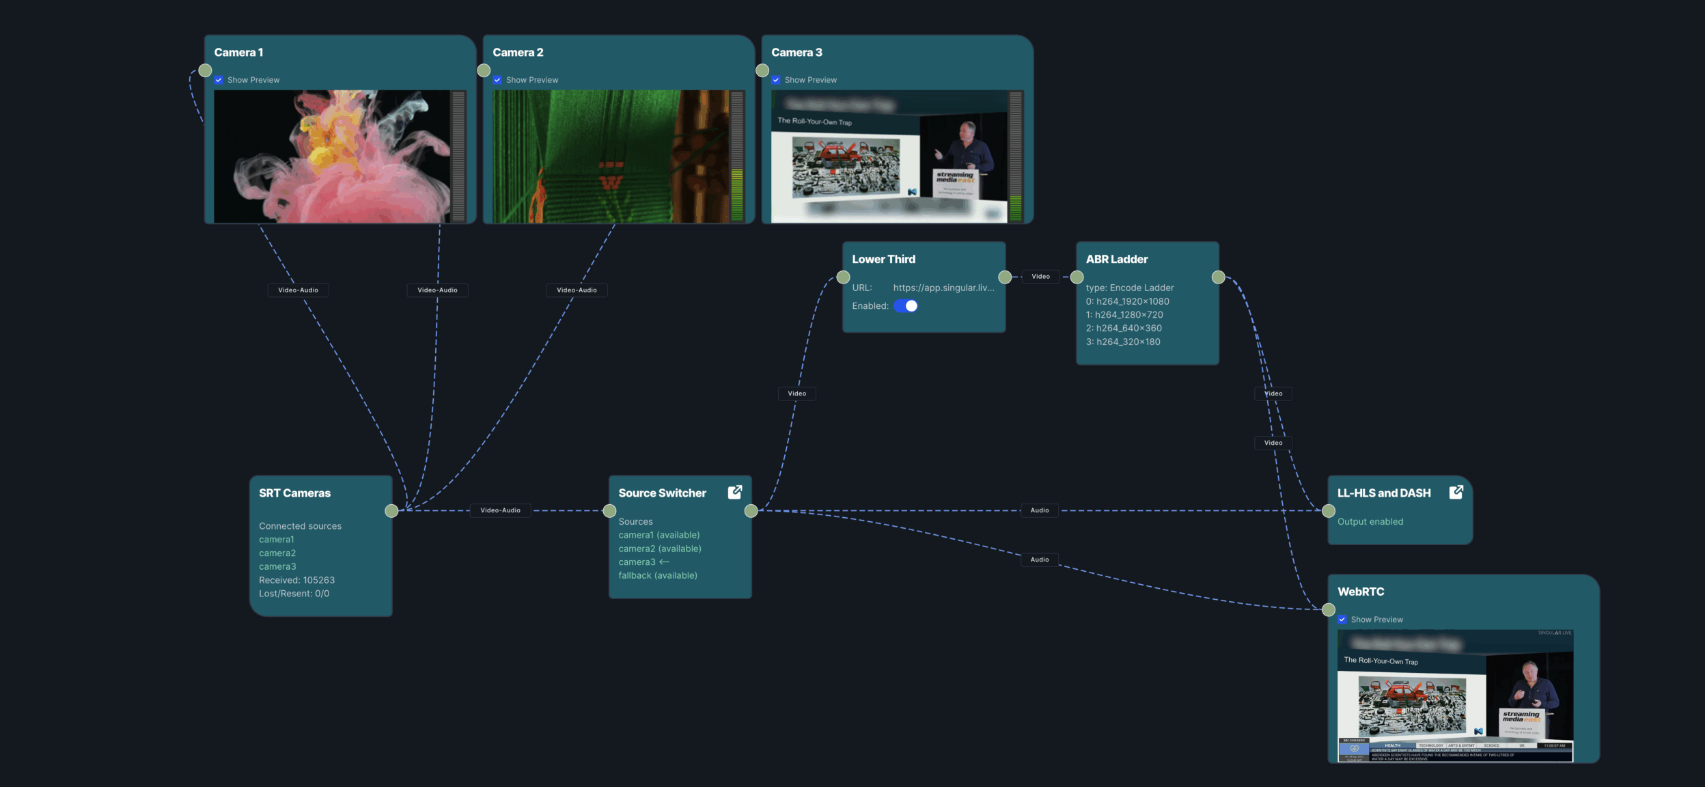This screenshot has width=1705, height=787.
Task: Switch to fallback (available) source
Action: click(657, 575)
